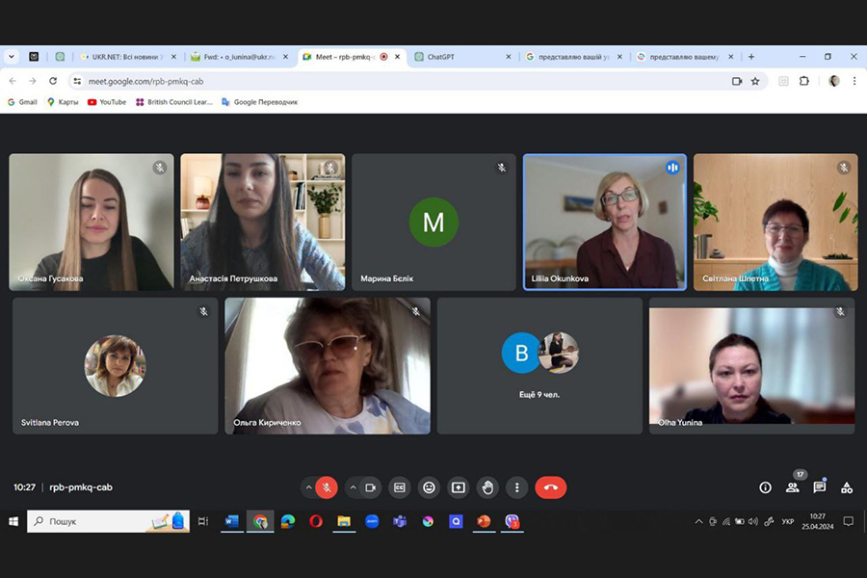Open Google Переводчик bookmark
Viewport: 867px width, 578px height.
coord(259,102)
